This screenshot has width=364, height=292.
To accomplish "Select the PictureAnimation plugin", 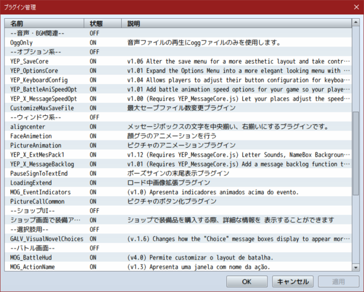I will (178, 145).
